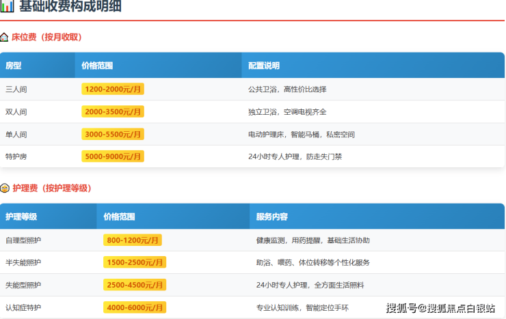Select the 半失能照护 care level cell

click(x=23, y=262)
